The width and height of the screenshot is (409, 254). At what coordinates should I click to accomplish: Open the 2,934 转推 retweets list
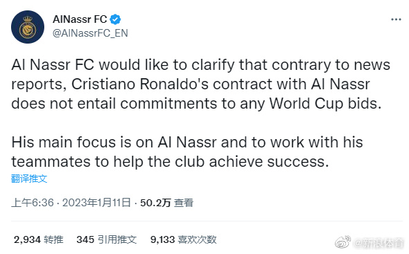[38, 239]
